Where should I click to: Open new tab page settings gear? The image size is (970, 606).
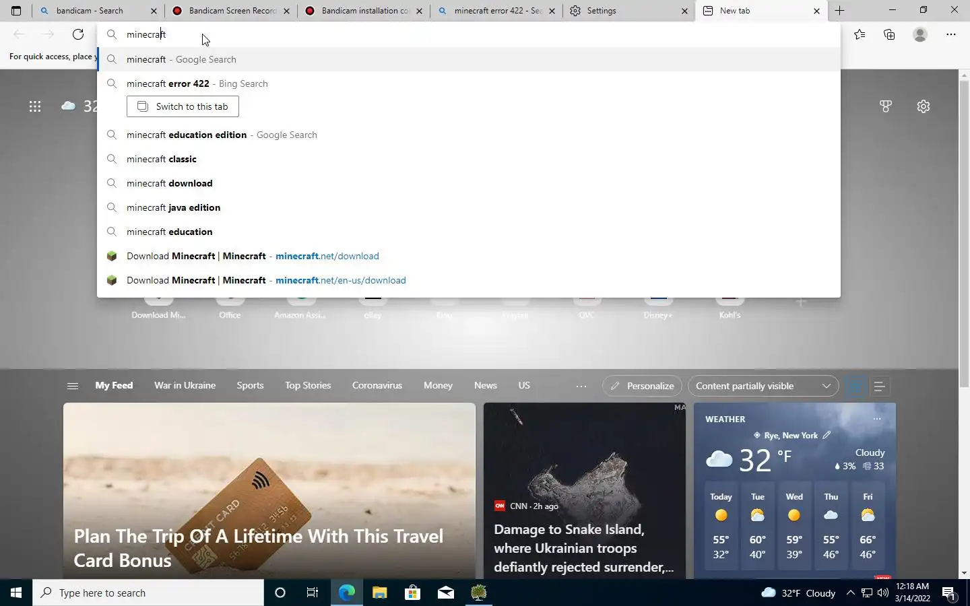[x=924, y=106]
